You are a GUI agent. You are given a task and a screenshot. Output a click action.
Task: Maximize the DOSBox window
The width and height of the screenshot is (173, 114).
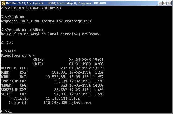tap(165, 3)
